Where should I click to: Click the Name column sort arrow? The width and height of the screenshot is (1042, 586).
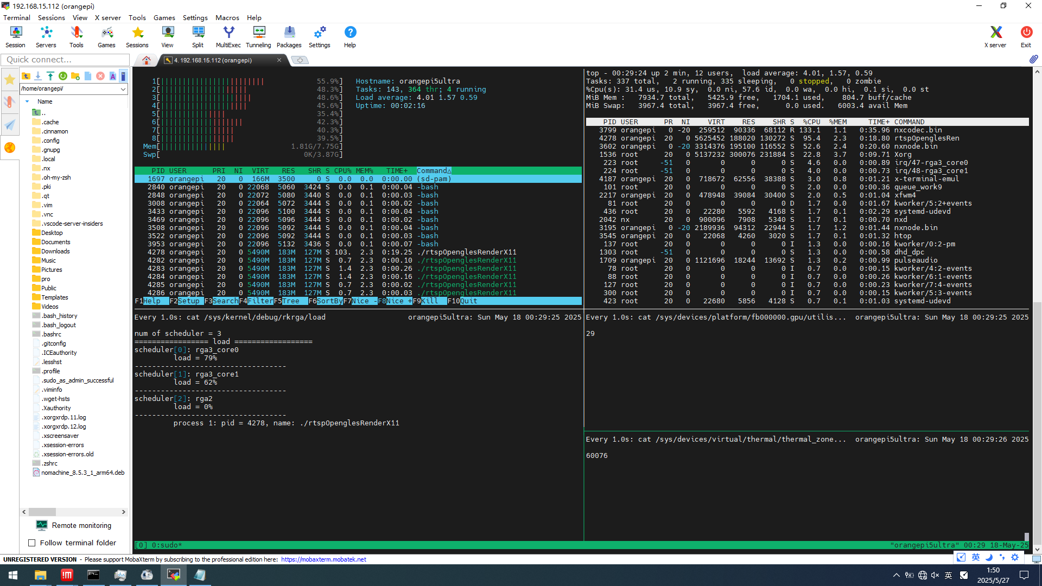coord(27,101)
